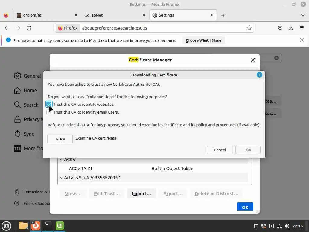This screenshot has height=232, width=309.
Task: Click Firefox icon in the taskbar
Action: (x=36, y=226)
